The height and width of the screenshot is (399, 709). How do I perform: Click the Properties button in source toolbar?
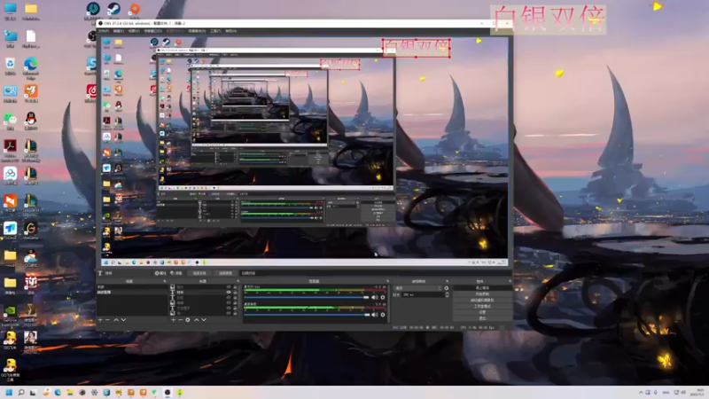[160, 273]
